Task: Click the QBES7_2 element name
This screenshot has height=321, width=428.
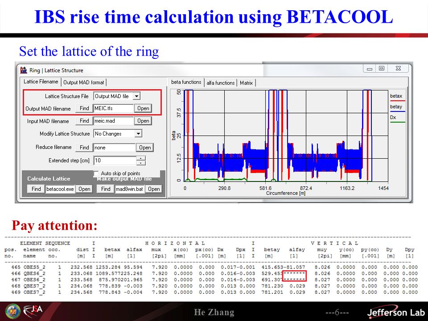Action: click(x=34, y=286)
